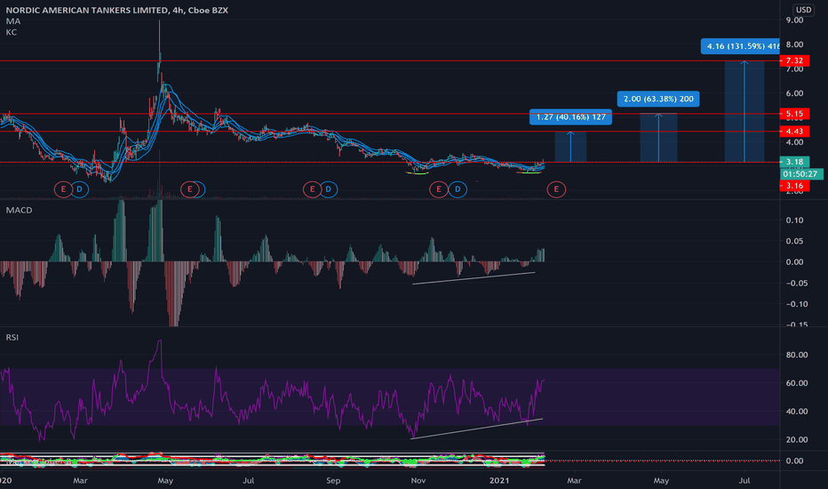Select the RSI pane label

12,337
